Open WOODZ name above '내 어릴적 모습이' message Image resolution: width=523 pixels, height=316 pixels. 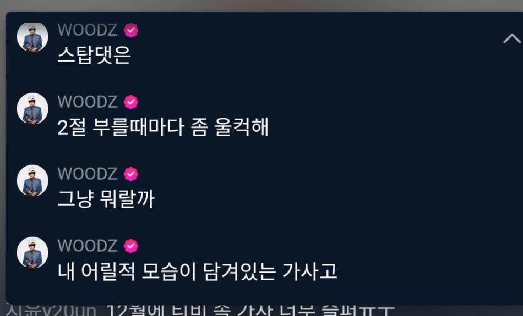[x=88, y=246]
